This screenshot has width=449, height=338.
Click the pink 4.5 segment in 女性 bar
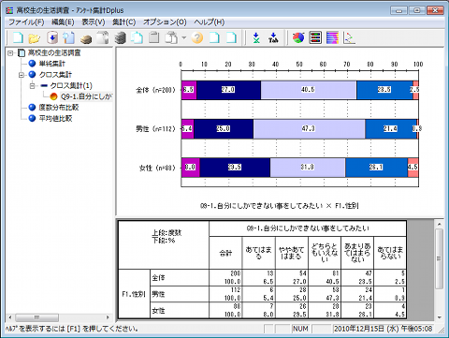(x=413, y=168)
